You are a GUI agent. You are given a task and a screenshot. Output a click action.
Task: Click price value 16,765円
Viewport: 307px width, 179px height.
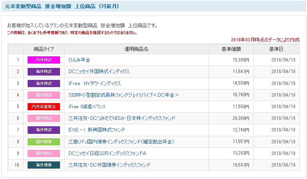click(x=241, y=95)
